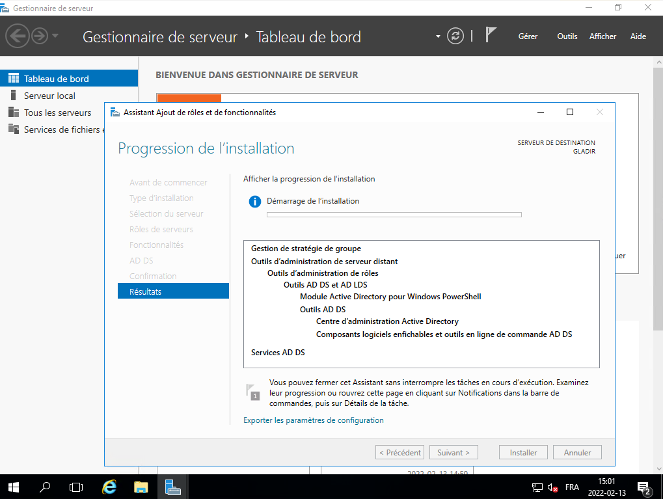Click the Tableau de bord sidebar icon
This screenshot has width=663, height=499.
[14, 78]
